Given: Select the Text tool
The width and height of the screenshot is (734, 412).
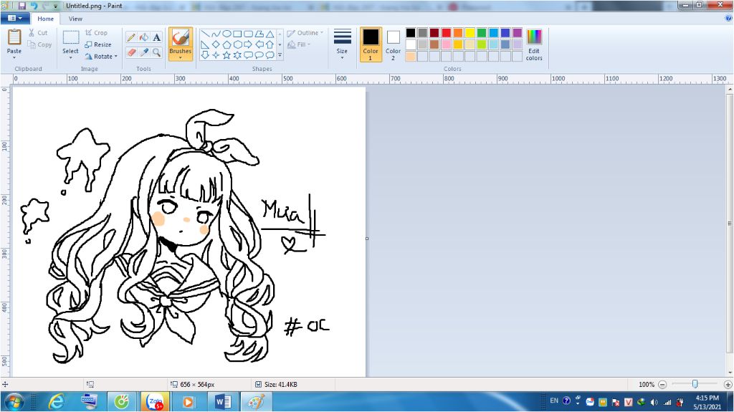Looking at the screenshot, I should click(x=157, y=37).
